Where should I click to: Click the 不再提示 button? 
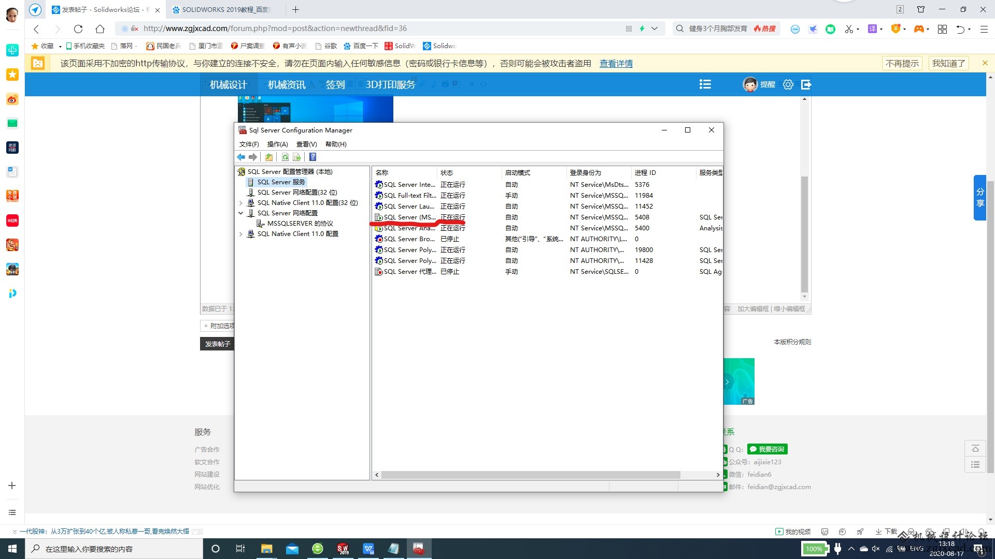pos(902,64)
